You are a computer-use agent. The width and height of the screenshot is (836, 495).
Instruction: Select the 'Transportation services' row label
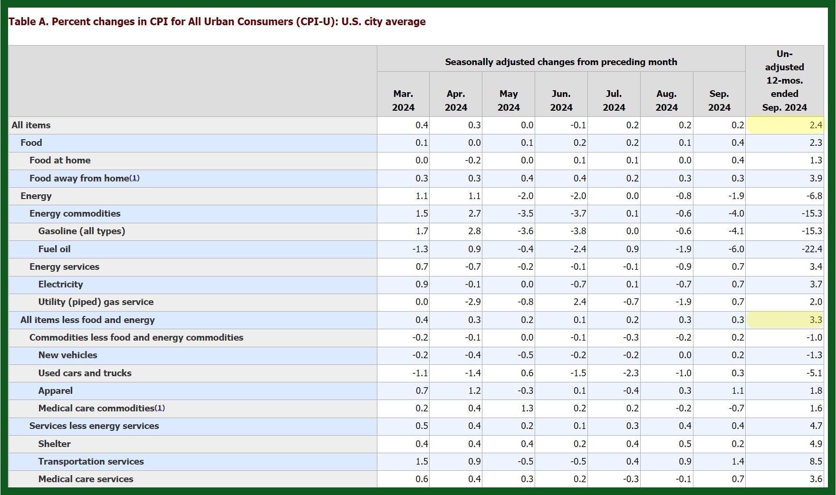click(91, 461)
